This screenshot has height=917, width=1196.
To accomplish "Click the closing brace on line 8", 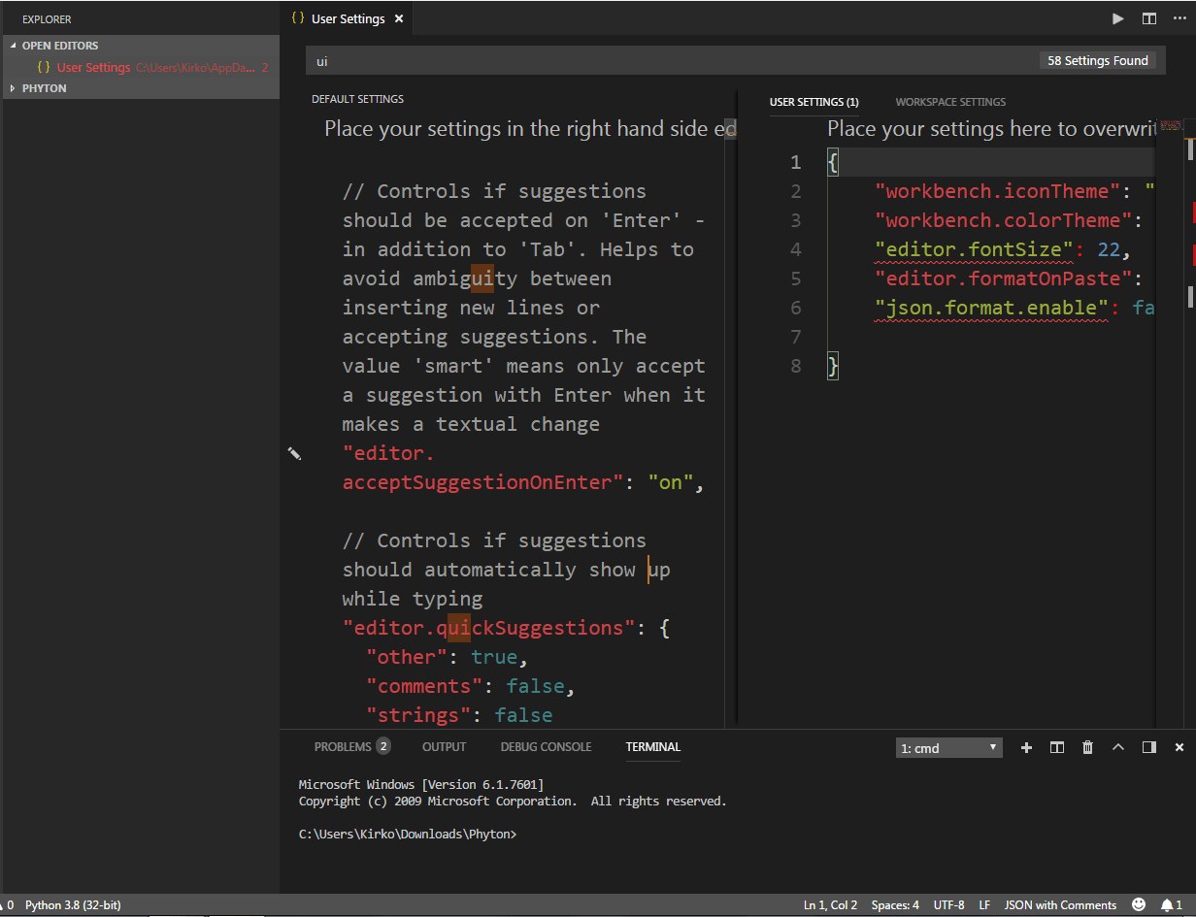I will 833,366.
